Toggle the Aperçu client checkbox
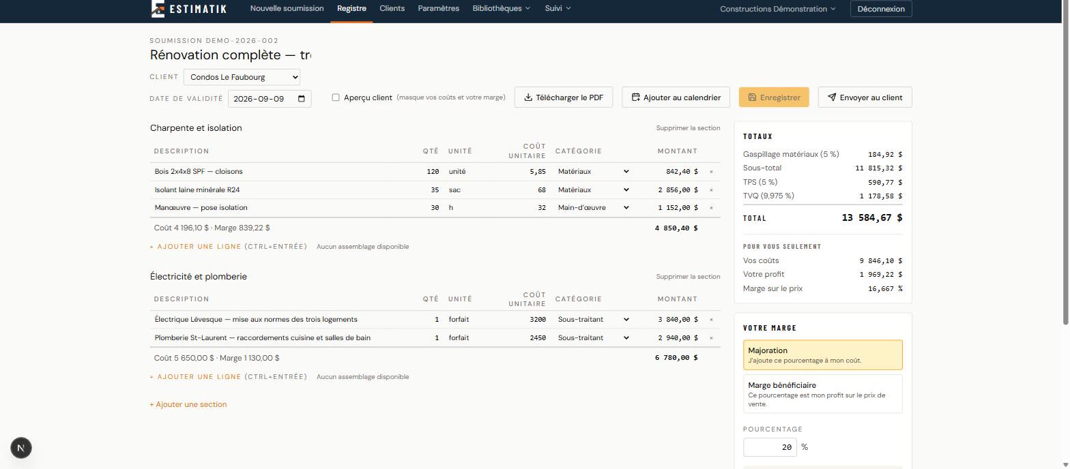The image size is (1070, 469). click(336, 97)
